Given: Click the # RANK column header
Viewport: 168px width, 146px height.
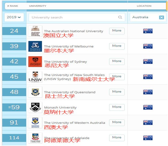Looking at the screenshot, I should click(13, 6).
